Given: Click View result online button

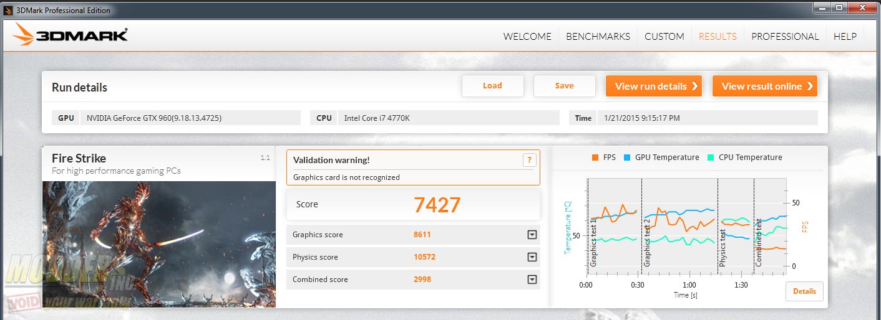Looking at the screenshot, I should pos(765,86).
